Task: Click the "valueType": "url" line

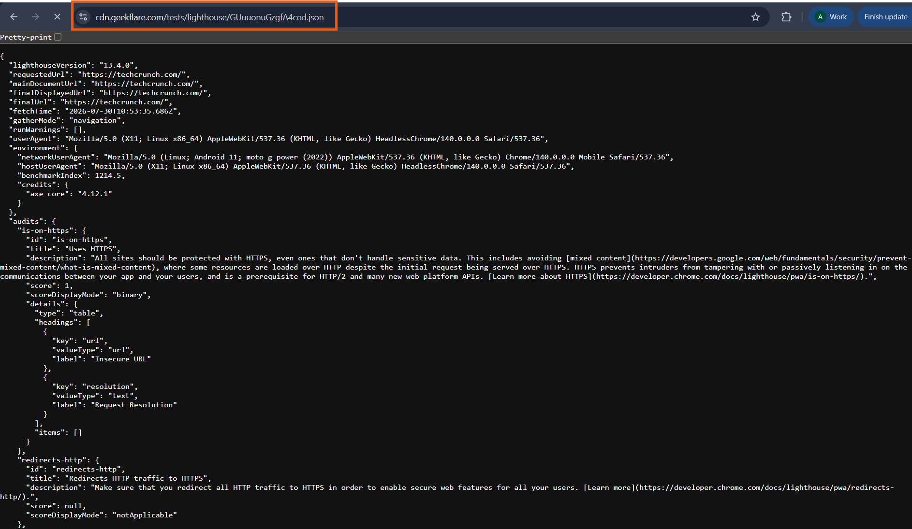Action: click(93, 350)
